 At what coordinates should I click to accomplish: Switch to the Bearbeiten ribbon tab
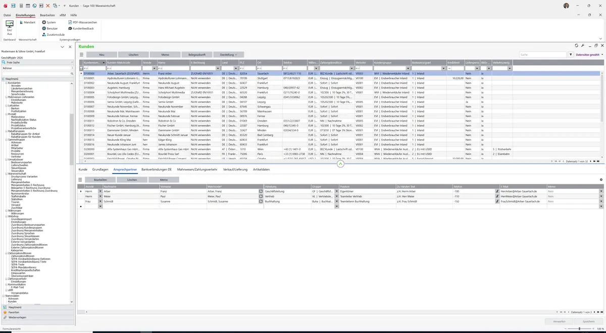[47, 15]
